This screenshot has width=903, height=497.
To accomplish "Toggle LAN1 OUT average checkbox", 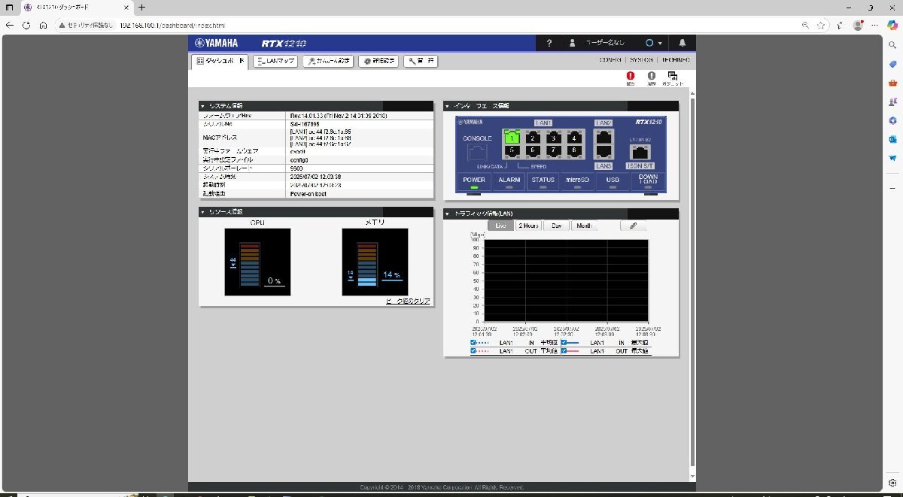I will pos(473,351).
